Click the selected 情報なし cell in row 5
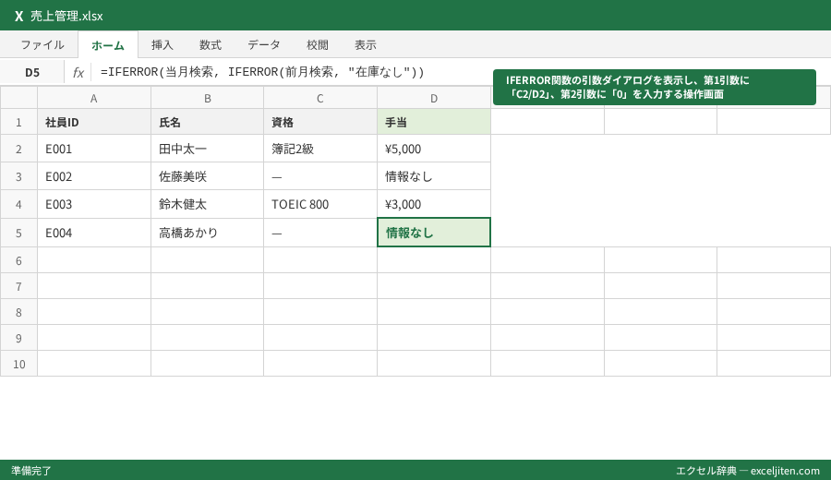This screenshot has height=480, width=831. (x=434, y=233)
